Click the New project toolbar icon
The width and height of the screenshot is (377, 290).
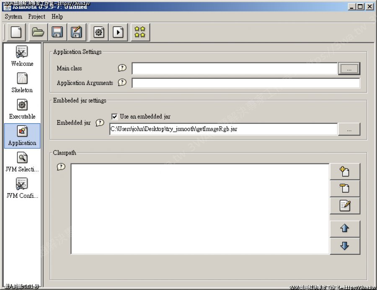(15, 32)
